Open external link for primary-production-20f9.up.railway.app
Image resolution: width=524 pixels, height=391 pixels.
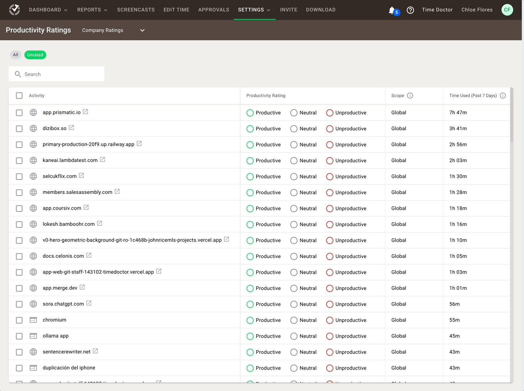(x=139, y=144)
